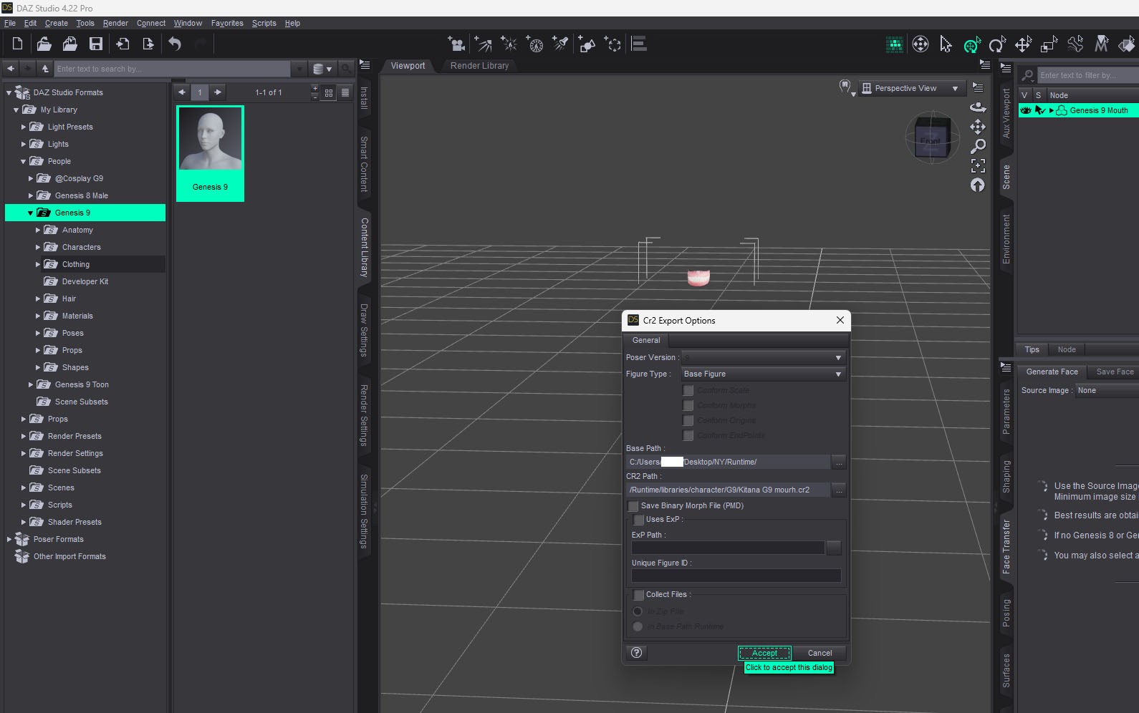Select the Characters folder in tree
The image size is (1139, 713).
(81, 247)
